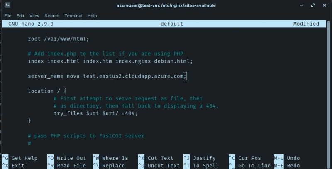Click the 'root /var/www/html;' line
The height and width of the screenshot is (169, 332).
coord(59,39)
